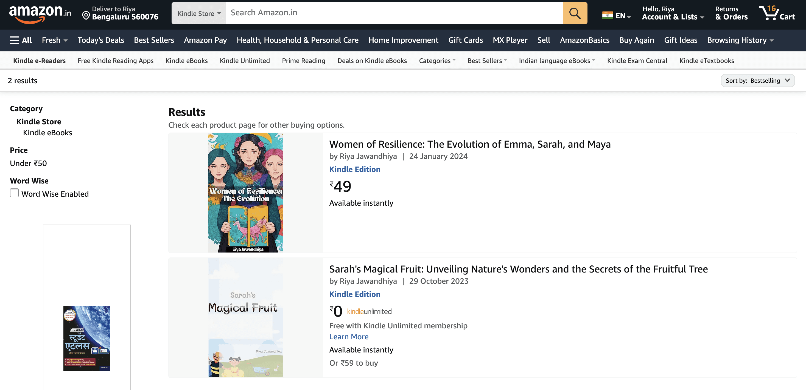Open the Best Sellers dropdown in Kindle bar
This screenshot has height=390, width=806.
coord(487,61)
